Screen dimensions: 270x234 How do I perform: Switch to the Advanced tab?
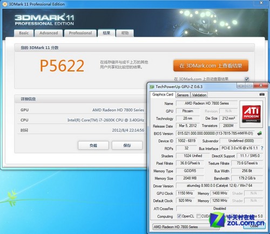pos(49,33)
